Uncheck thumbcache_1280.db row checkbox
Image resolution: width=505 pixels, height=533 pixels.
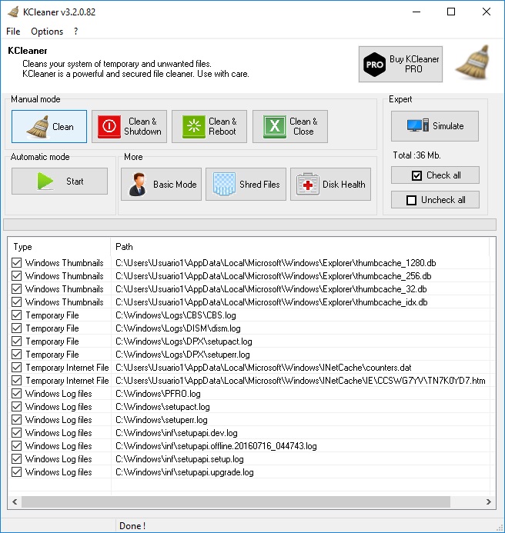click(x=16, y=263)
